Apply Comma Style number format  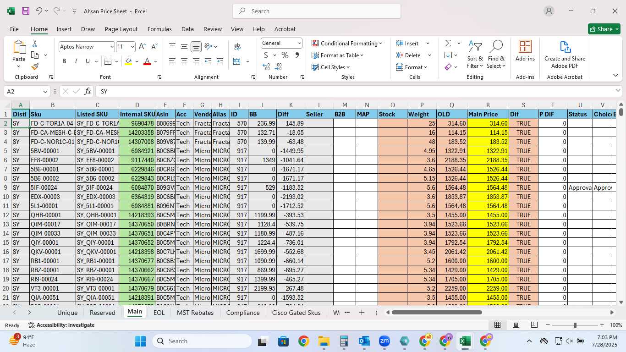(x=297, y=55)
